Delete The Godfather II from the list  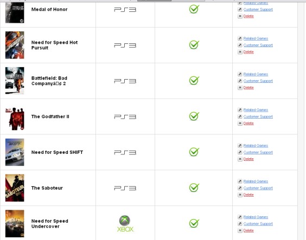248,124
